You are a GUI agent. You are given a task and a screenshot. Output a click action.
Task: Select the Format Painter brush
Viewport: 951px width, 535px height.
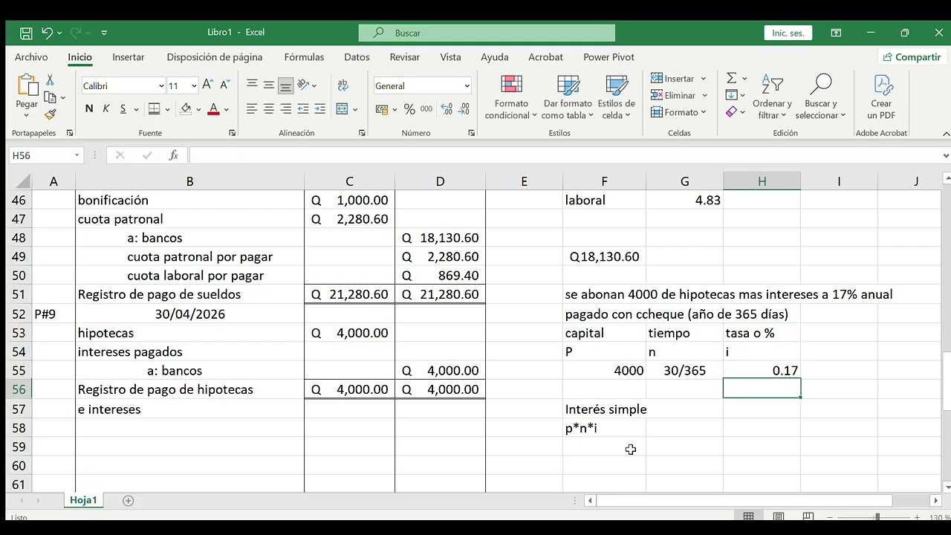(x=50, y=114)
